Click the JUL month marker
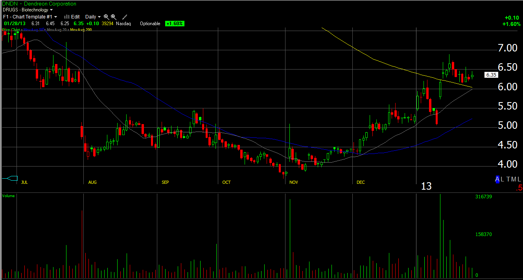This screenshot has width=523, height=280. pos(24,182)
